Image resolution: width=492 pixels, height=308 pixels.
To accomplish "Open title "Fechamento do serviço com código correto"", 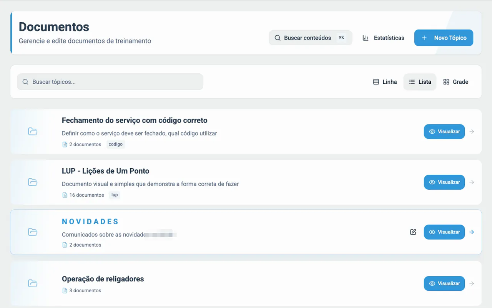I will click(135, 120).
